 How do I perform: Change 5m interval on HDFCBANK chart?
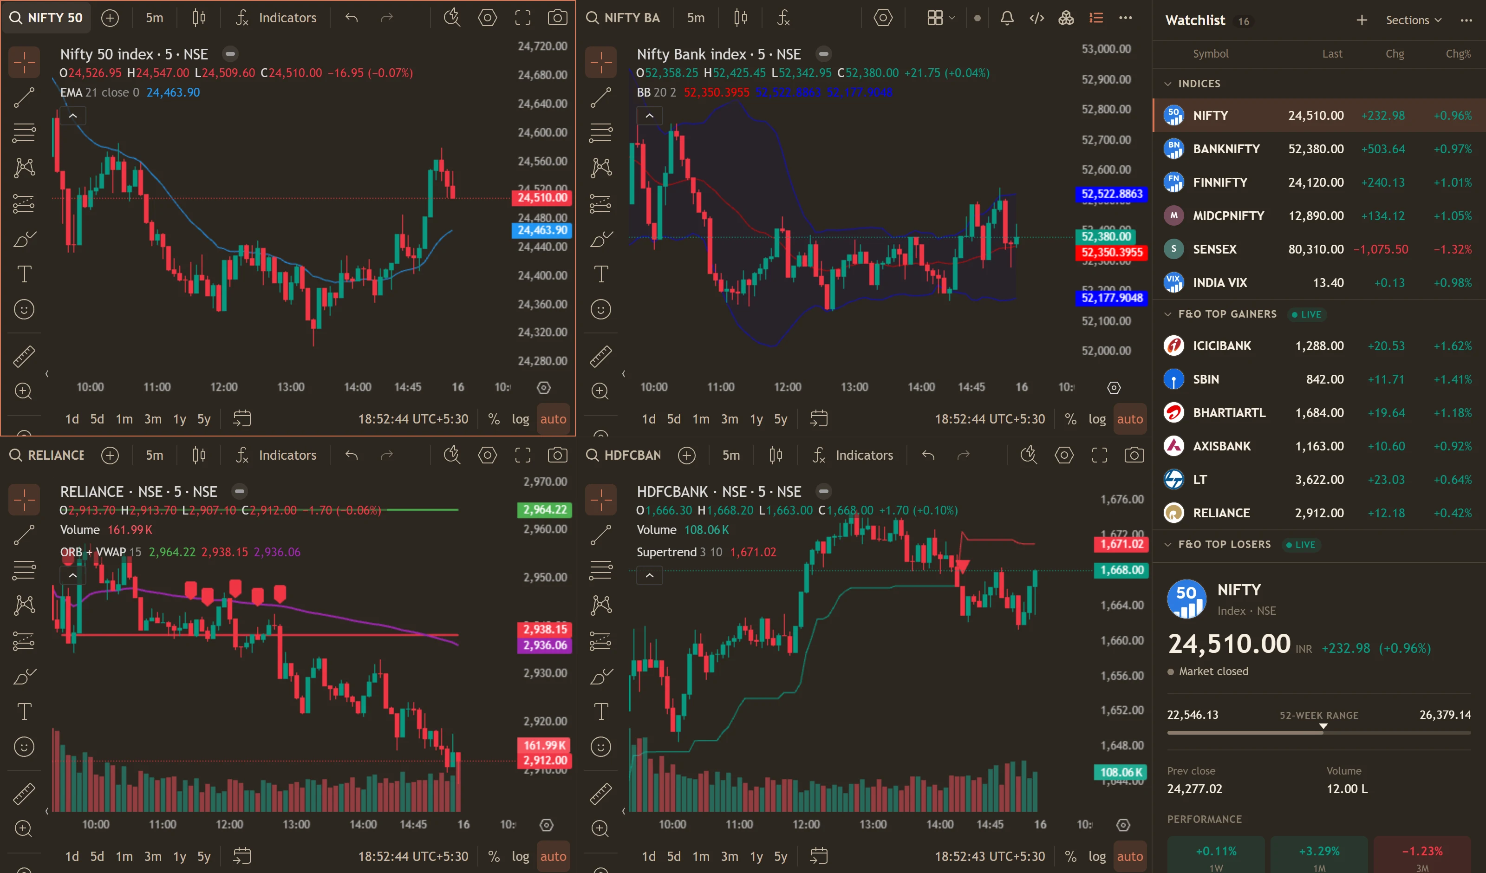[x=730, y=455]
